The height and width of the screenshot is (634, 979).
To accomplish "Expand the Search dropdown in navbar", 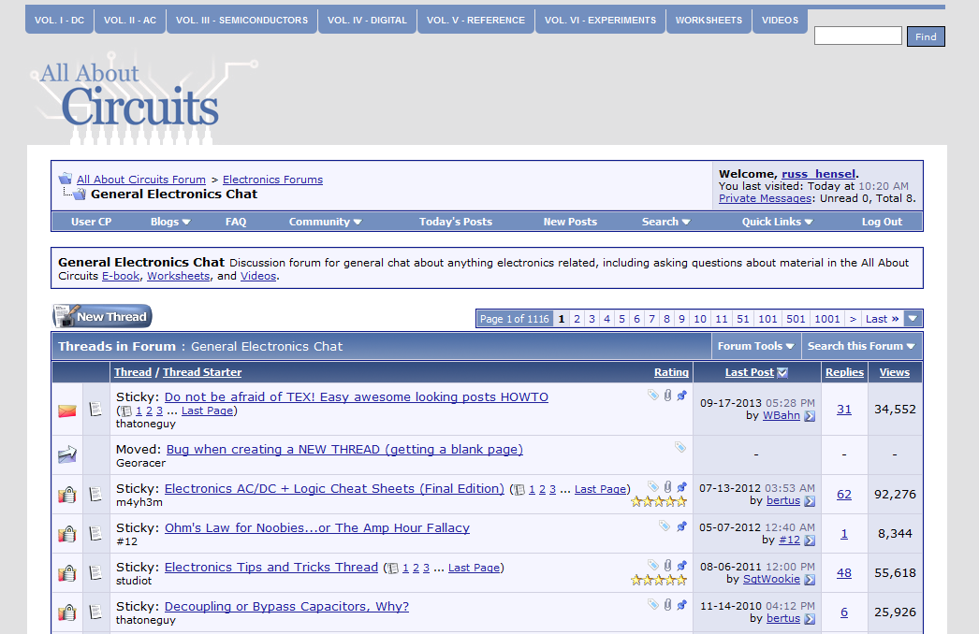I will point(665,222).
